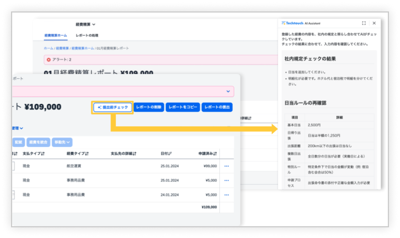Open the 移動先 dropdown
Image resolution: width=400 pixels, height=238 pixels.
[62, 142]
